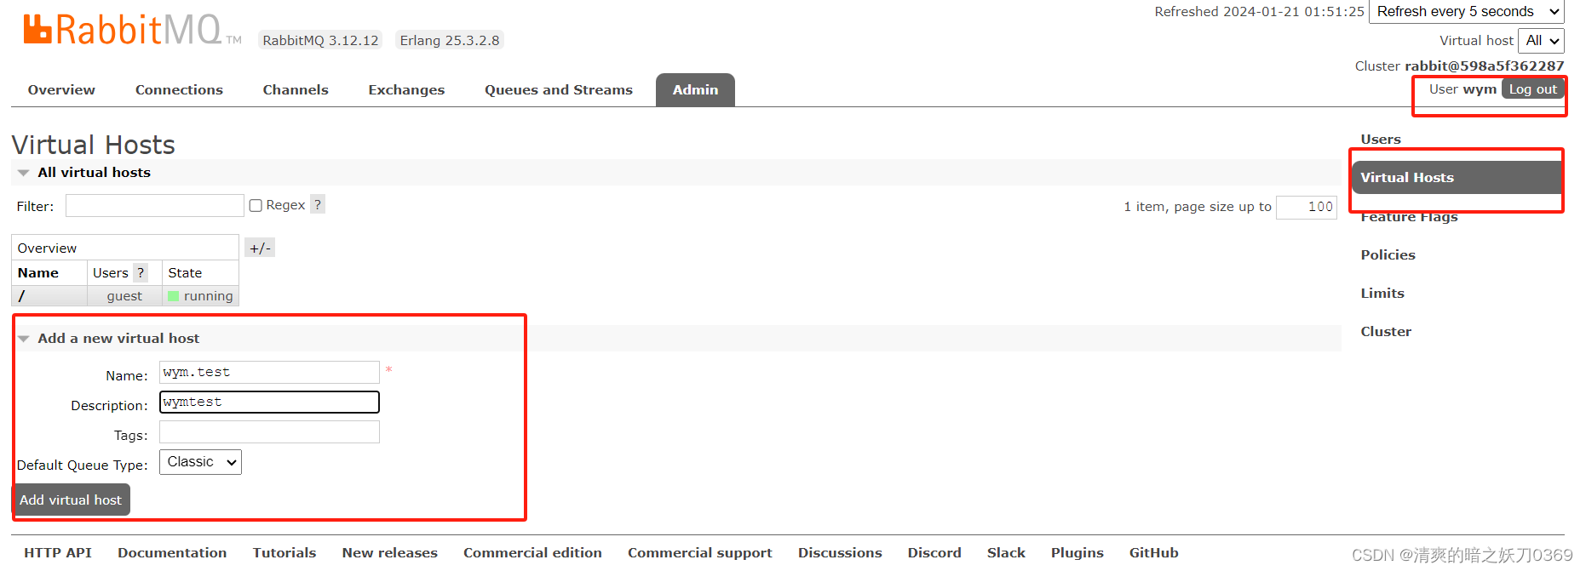Click the green running state indicator
The height and width of the screenshot is (571, 1586).
(173, 296)
